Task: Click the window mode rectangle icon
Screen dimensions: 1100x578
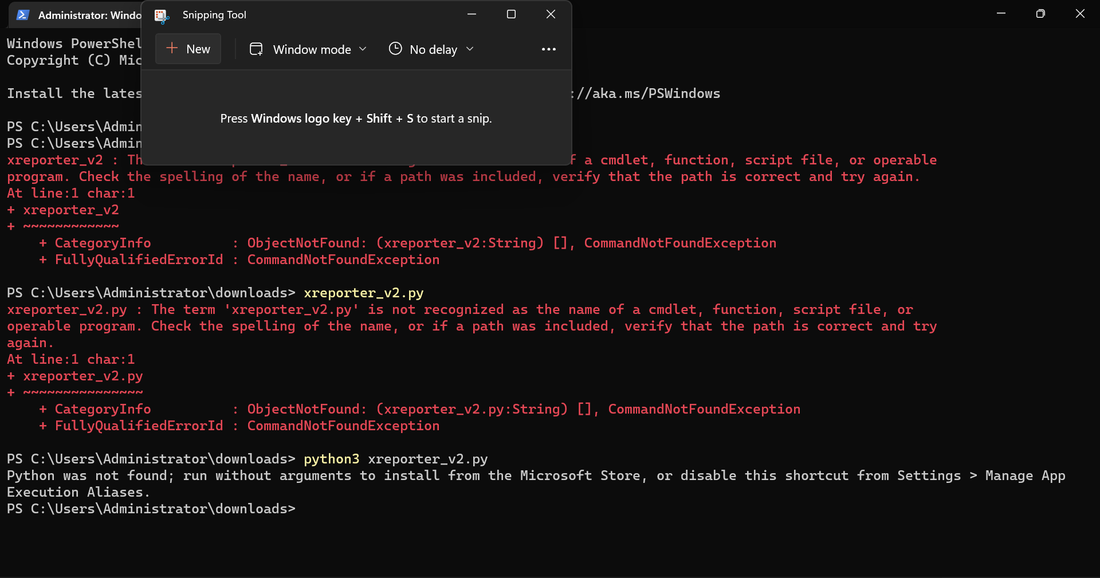Action: [256, 49]
